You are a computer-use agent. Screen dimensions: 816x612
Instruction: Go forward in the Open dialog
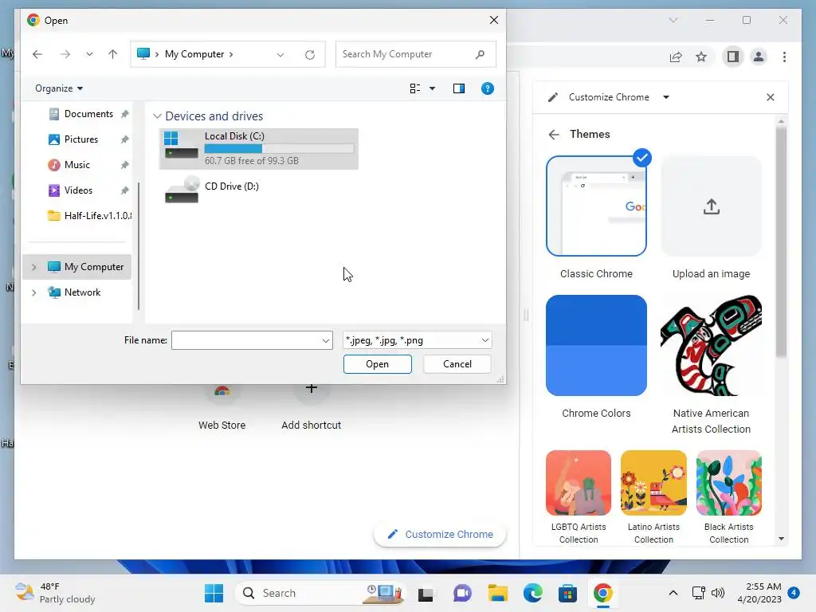click(x=65, y=54)
